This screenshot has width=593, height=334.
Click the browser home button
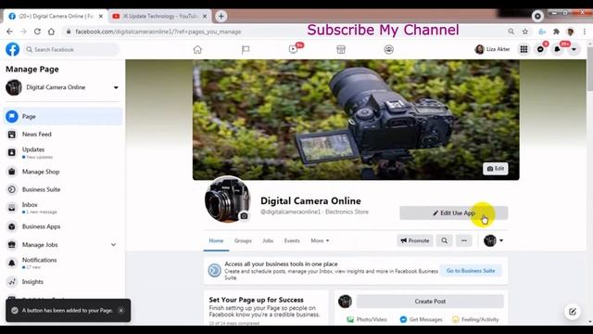(x=52, y=32)
